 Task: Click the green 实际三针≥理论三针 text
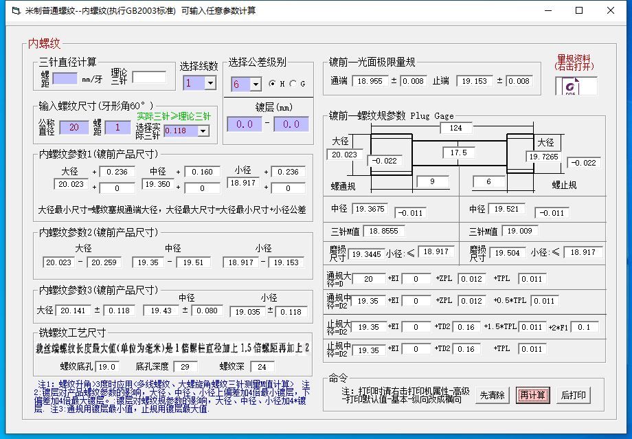(x=174, y=117)
